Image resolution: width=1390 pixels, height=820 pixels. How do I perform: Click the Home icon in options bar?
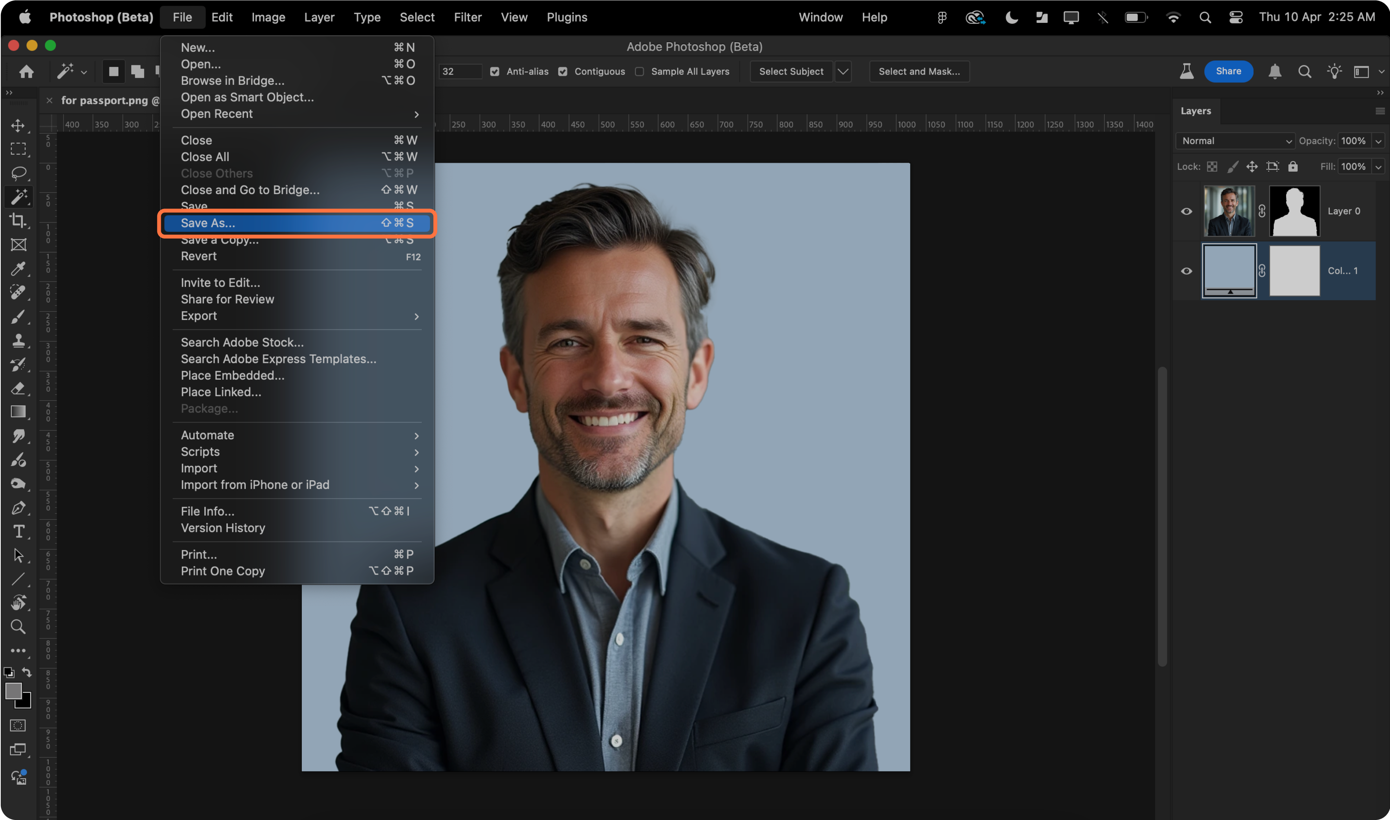tap(26, 71)
